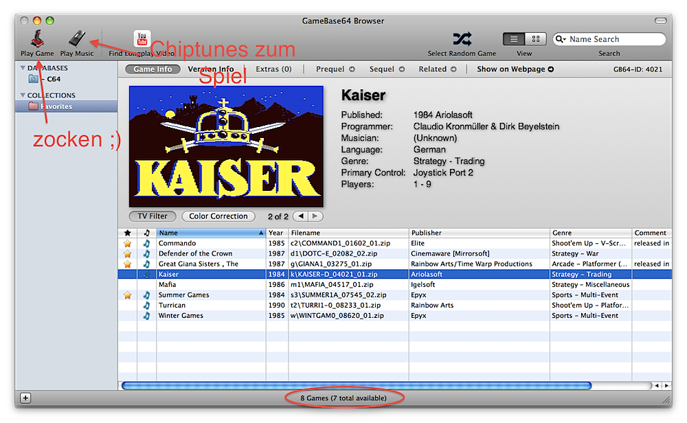Open the Game Info tab
This screenshot has width=687, height=423.
tap(153, 69)
